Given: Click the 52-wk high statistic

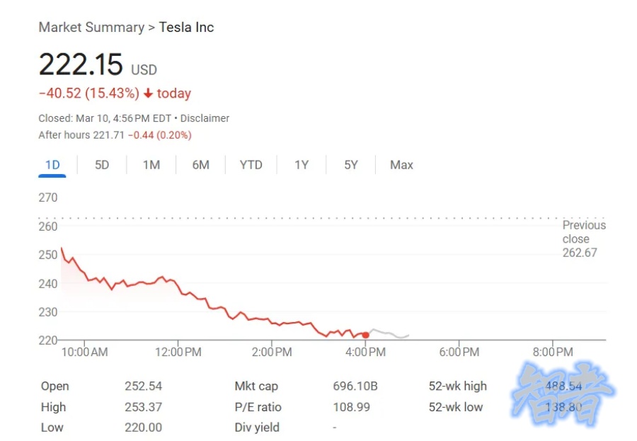Looking at the screenshot, I should 457,386.
